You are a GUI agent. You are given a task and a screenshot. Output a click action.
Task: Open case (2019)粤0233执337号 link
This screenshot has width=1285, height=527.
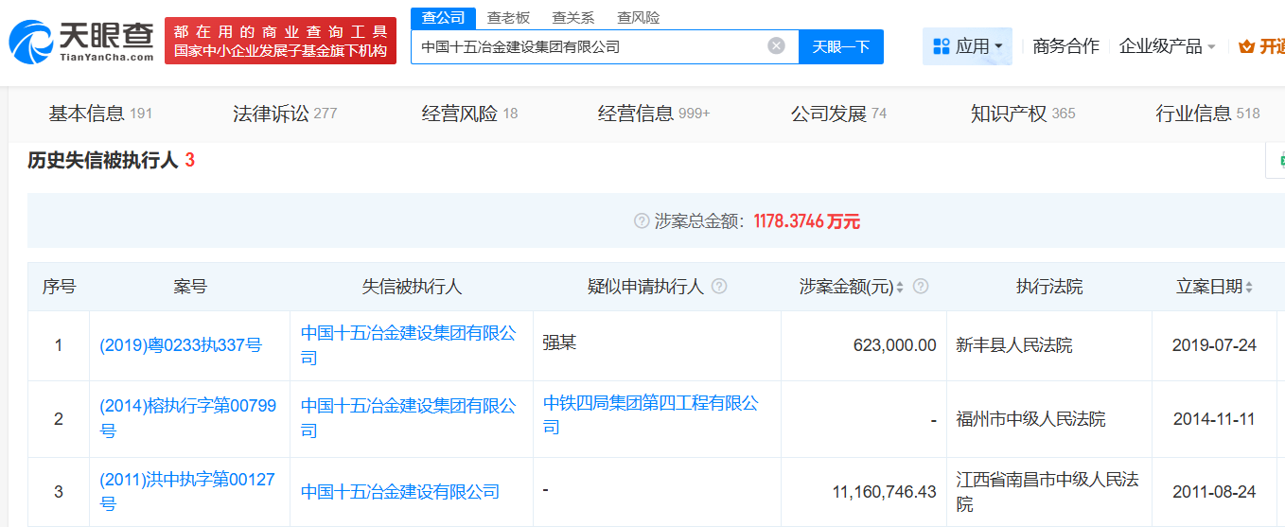pos(181,345)
